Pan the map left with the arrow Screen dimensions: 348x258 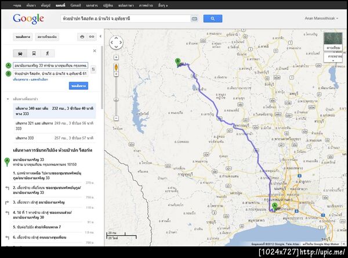point(111,42)
